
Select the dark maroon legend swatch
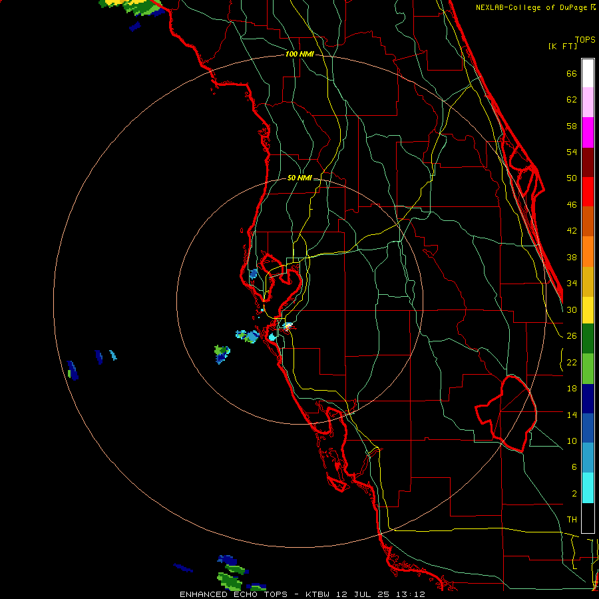pos(588,162)
